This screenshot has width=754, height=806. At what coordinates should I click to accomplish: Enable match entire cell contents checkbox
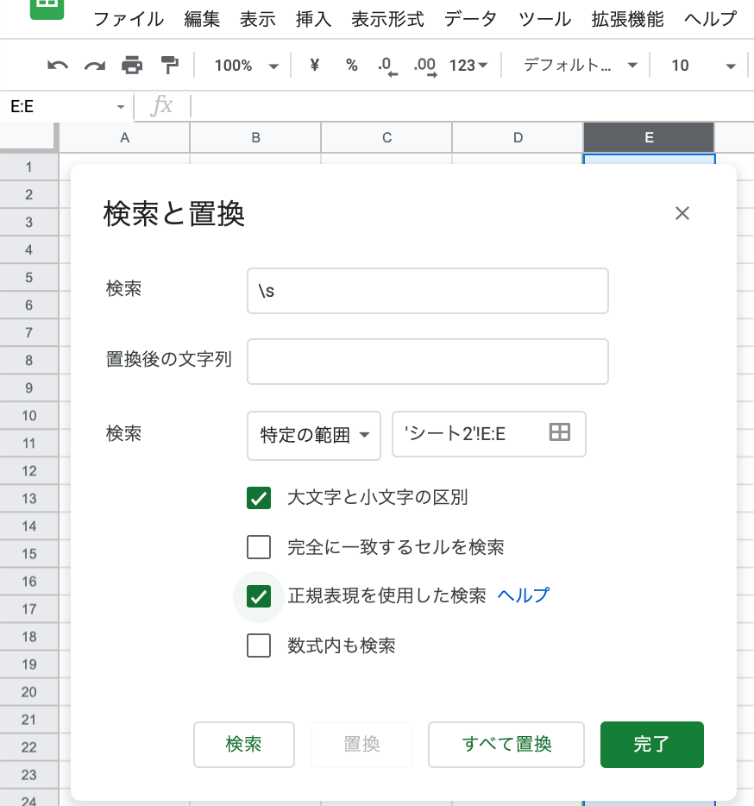pos(259,547)
